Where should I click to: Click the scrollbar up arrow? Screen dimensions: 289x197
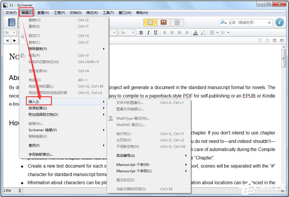point(283,47)
